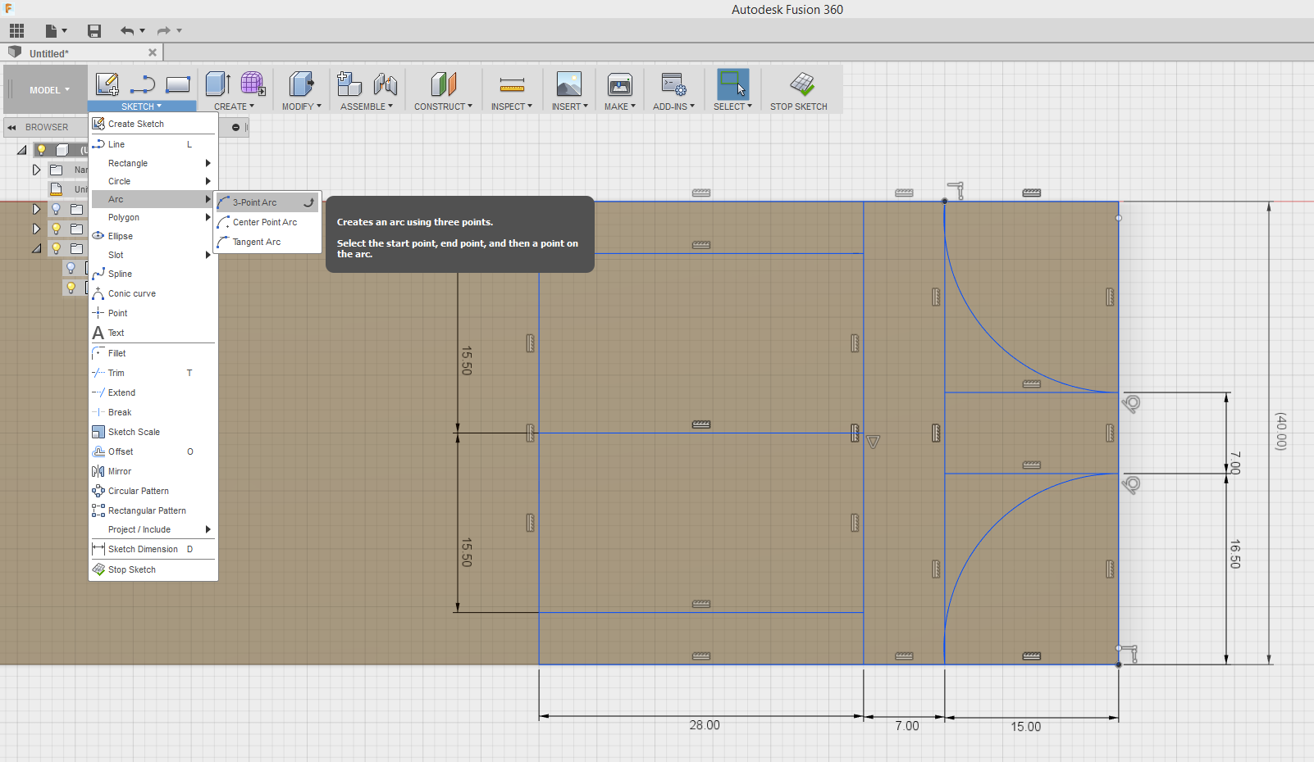Image resolution: width=1314 pixels, height=762 pixels.
Task: Click the Stop Sketch toolbar icon
Action: [801, 84]
